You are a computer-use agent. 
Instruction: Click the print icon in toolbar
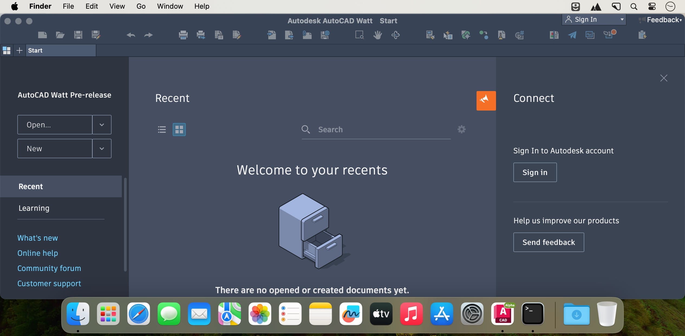pos(183,35)
